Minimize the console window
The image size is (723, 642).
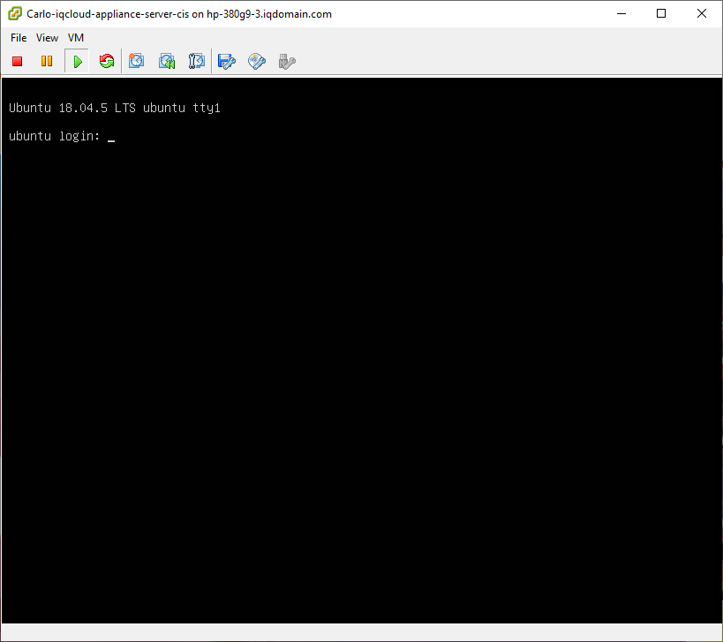621,13
